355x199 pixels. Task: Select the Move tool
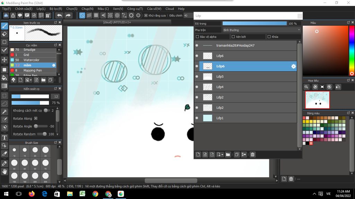4,60
